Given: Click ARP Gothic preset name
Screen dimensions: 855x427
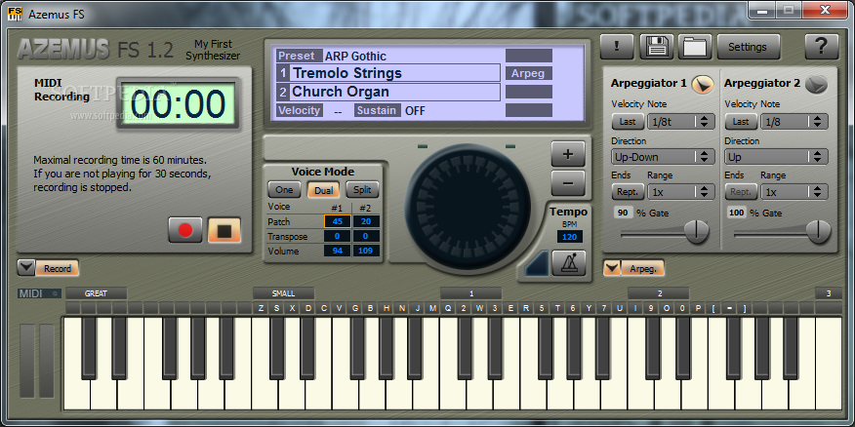Looking at the screenshot, I should [355, 57].
